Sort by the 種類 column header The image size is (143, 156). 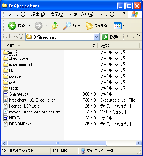tap(118, 46)
